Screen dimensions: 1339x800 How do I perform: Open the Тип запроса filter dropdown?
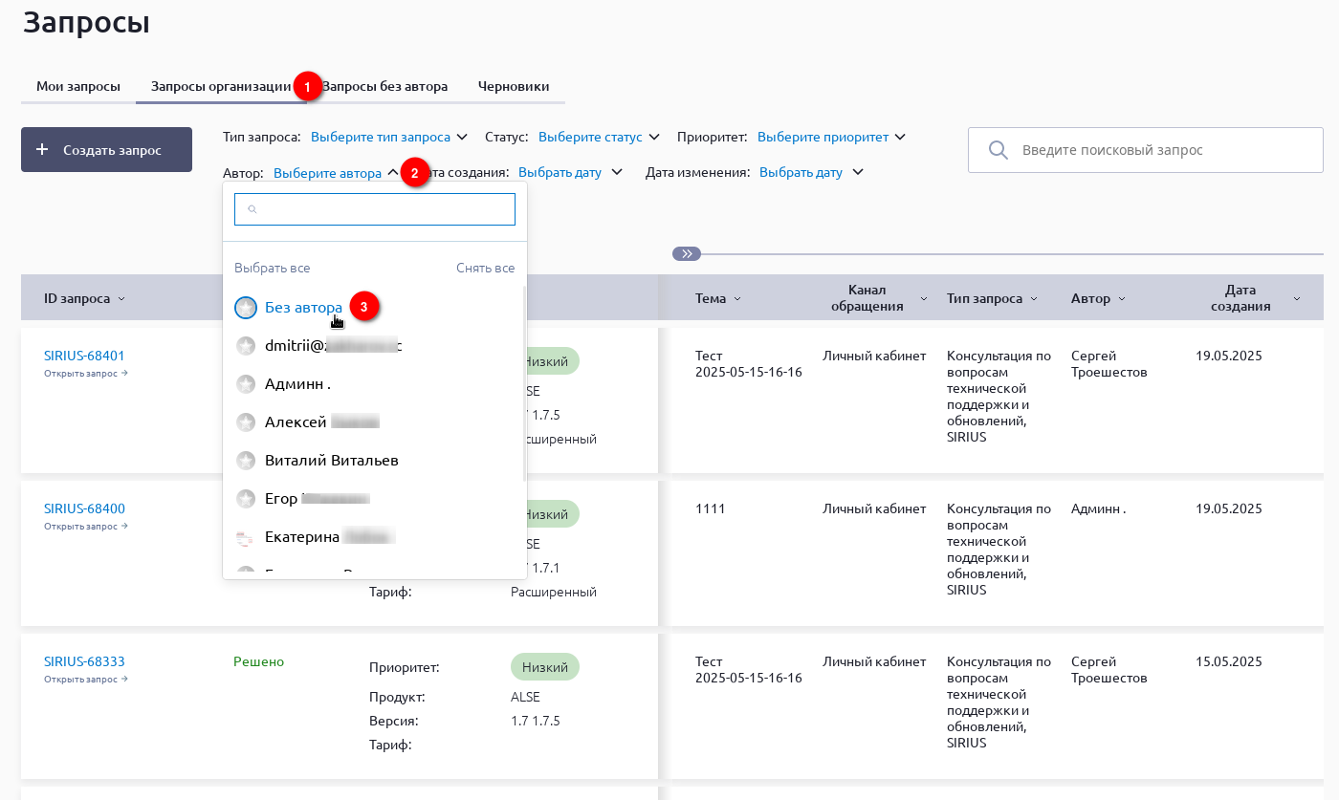tap(388, 137)
